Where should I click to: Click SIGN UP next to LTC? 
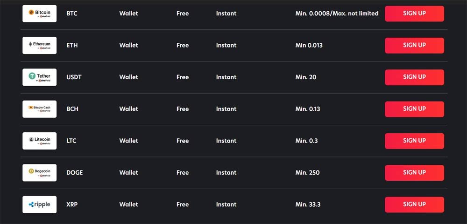click(414, 141)
